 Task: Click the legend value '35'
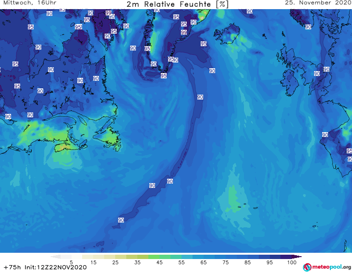(137, 262)
